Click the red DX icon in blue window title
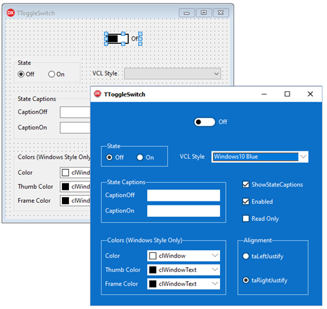The width and height of the screenshot is (327, 309). (97, 94)
